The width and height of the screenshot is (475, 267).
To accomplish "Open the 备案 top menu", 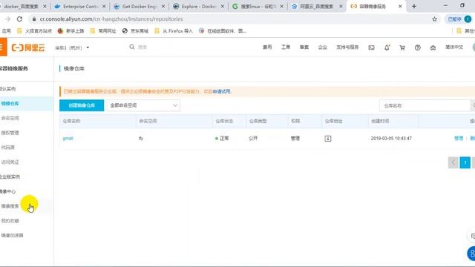I will tap(304, 47).
